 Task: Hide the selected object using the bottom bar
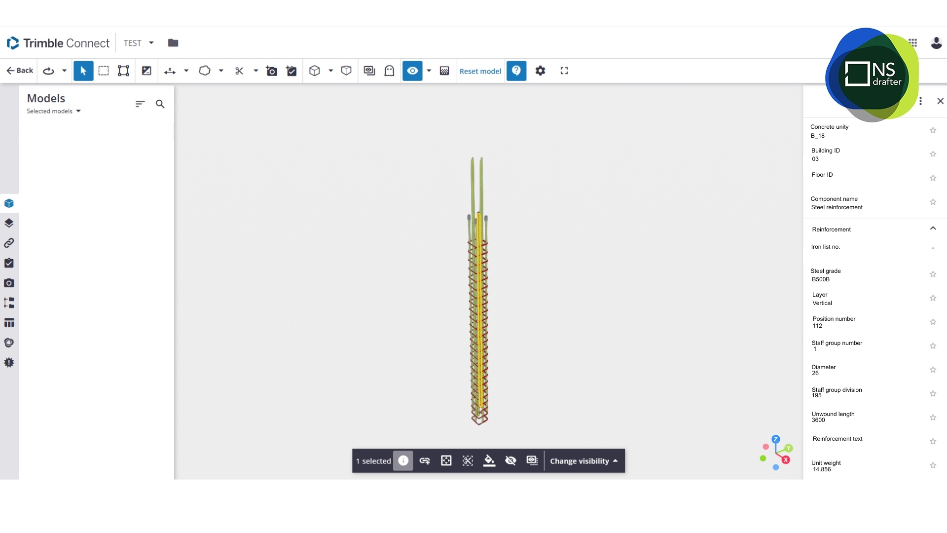pyautogui.click(x=511, y=460)
